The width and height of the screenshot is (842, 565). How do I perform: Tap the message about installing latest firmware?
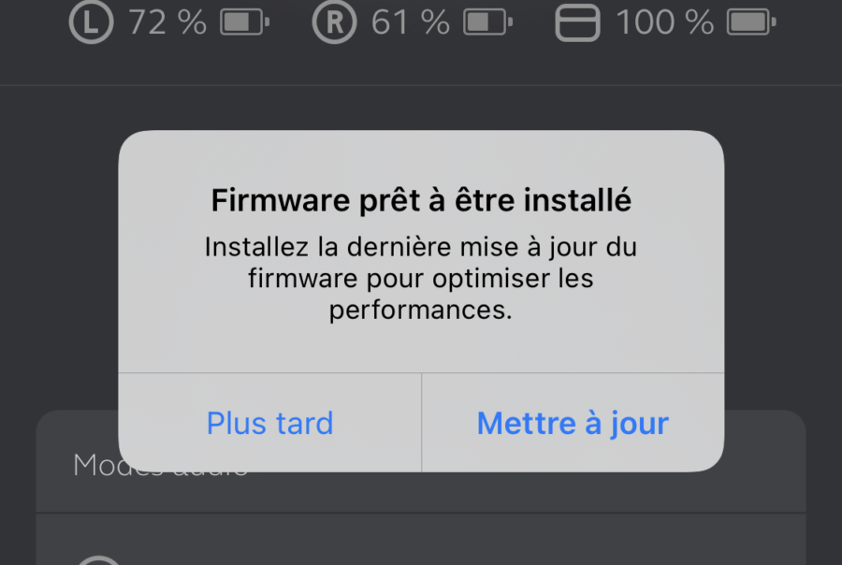point(421,278)
